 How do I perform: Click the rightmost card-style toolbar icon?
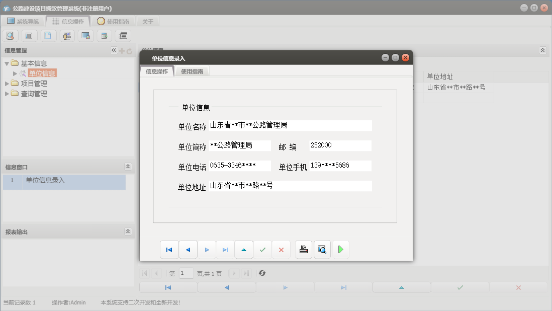[122, 35]
